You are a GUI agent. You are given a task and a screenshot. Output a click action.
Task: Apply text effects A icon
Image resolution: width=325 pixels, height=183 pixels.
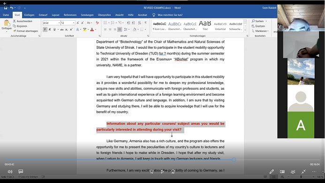[x=77, y=30]
